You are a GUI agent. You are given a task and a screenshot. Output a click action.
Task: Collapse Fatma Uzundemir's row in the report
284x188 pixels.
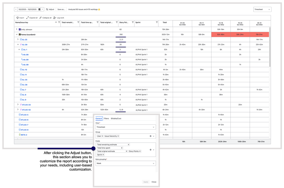pyautogui.click(x=16, y=34)
